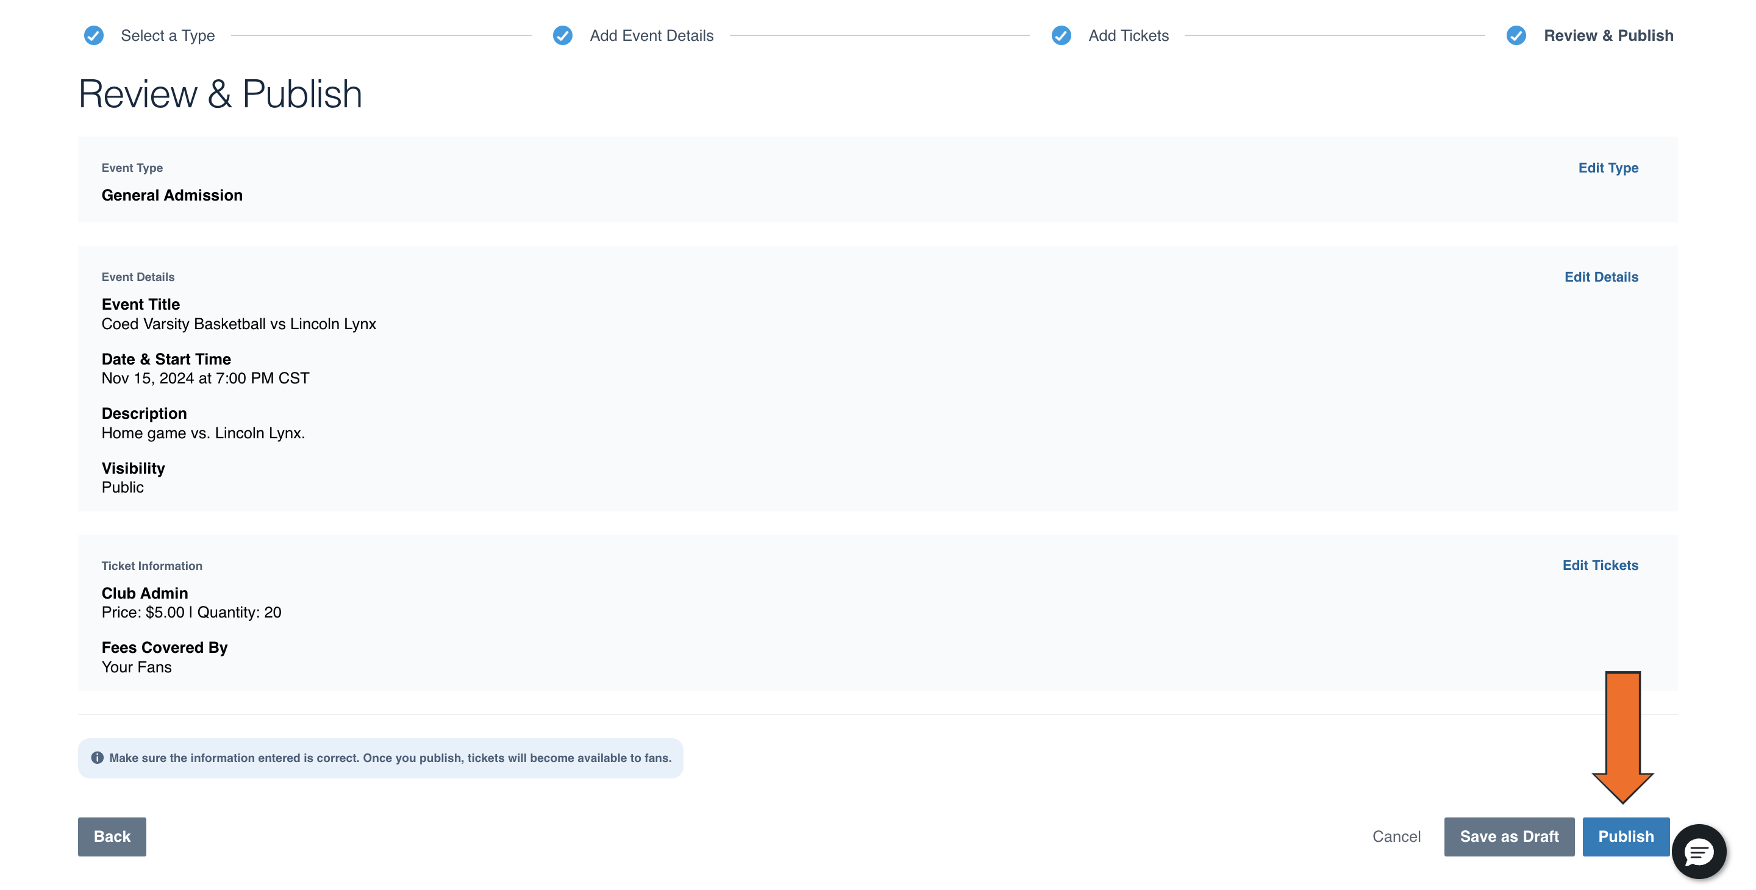1756x890 pixels.
Task: Open the Edit Type link
Action: [x=1608, y=168]
